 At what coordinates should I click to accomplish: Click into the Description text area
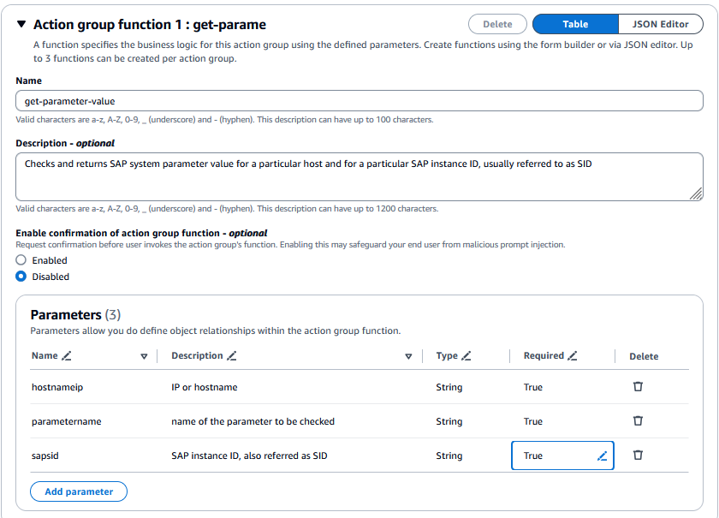[x=359, y=176]
